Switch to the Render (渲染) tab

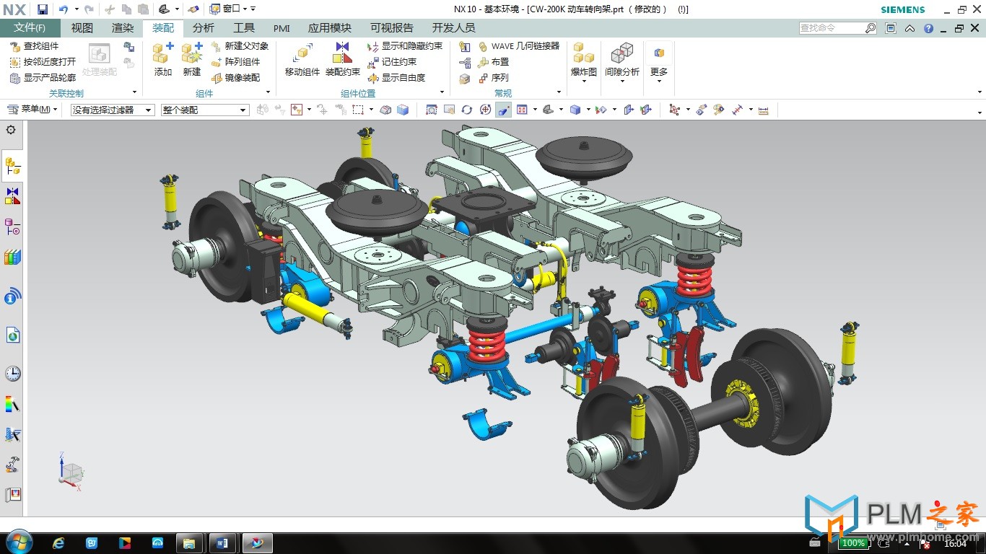tap(123, 28)
